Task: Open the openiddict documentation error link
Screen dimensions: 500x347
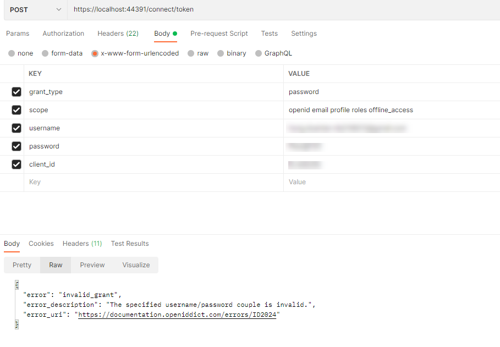Action: (x=177, y=315)
